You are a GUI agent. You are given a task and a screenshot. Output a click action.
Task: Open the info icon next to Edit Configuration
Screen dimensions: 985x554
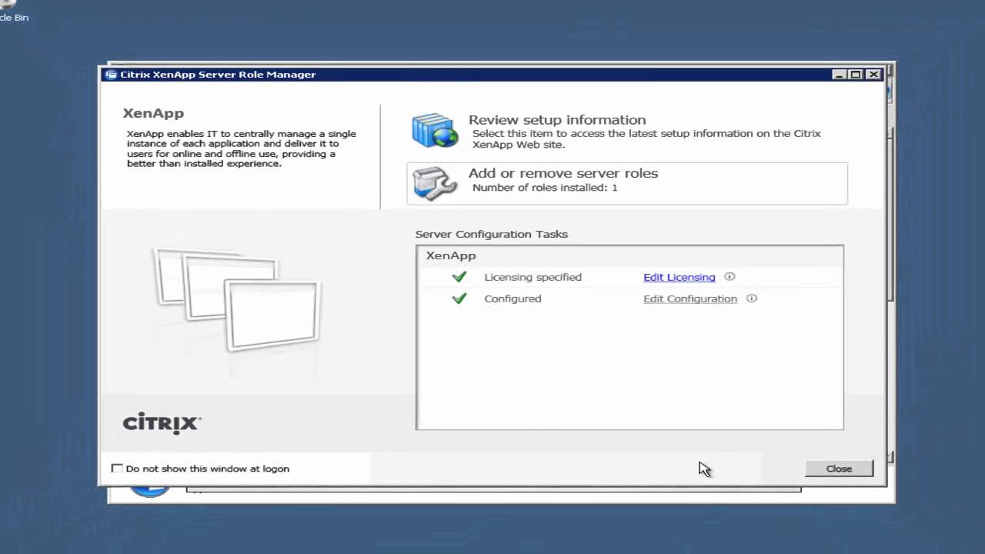point(752,299)
